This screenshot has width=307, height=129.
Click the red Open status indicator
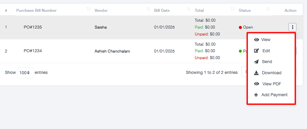240,28
